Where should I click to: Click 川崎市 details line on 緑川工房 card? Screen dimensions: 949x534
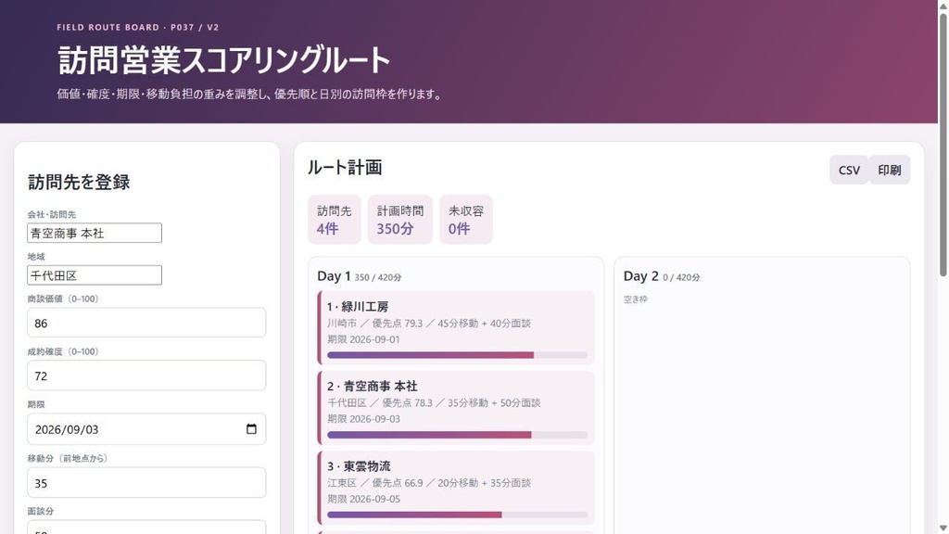coord(429,324)
